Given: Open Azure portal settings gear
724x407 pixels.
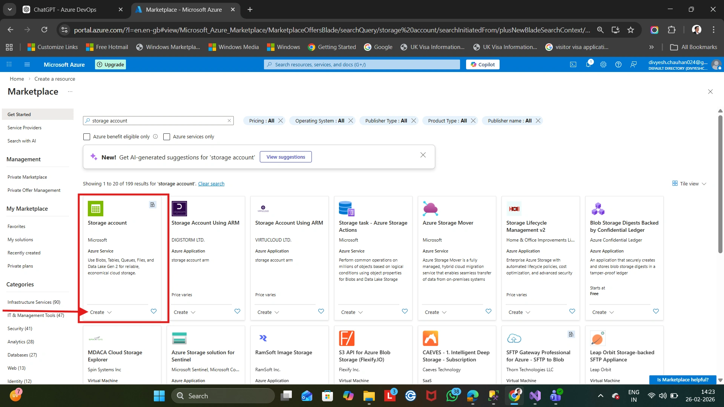Looking at the screenshot, I should 603,64.
